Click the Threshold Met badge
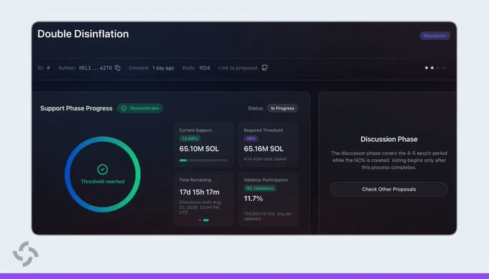Viewport: 489px width, 279px height. (140, 108)
